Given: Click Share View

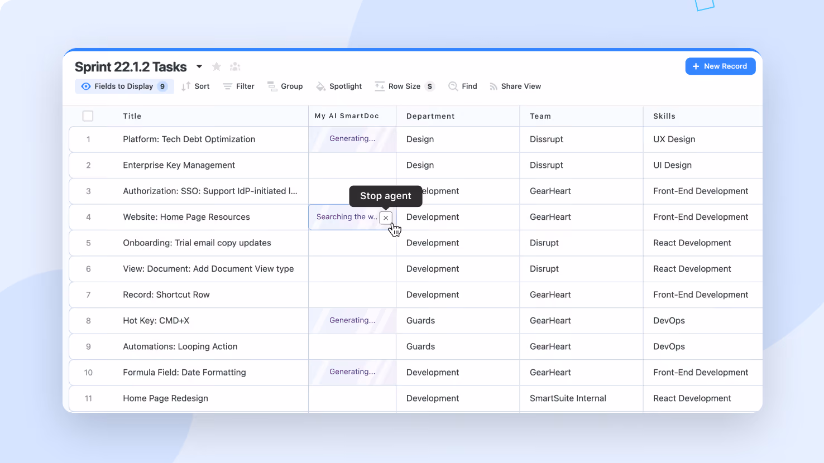Looking at the screenshot, I should point(515,86).
